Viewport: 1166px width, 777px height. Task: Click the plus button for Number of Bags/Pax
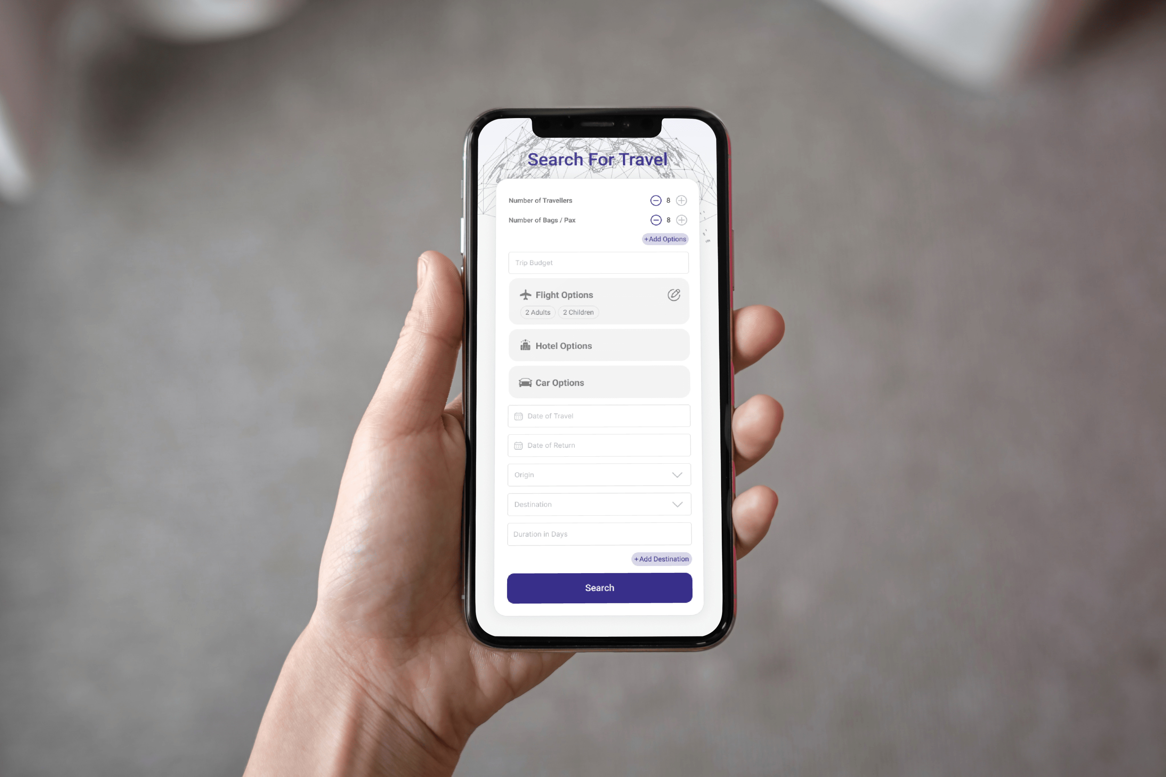pos(685,219)
